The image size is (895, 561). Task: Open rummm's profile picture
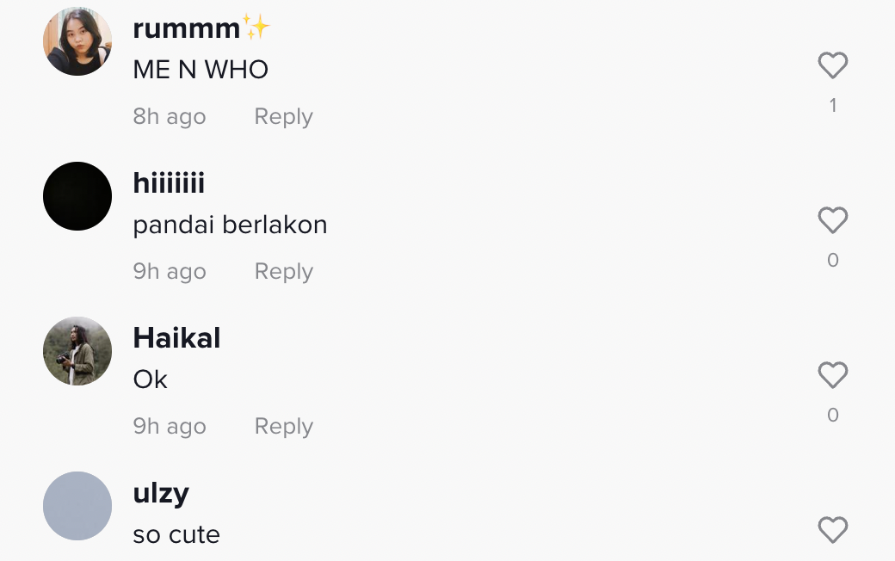[77, 41]
